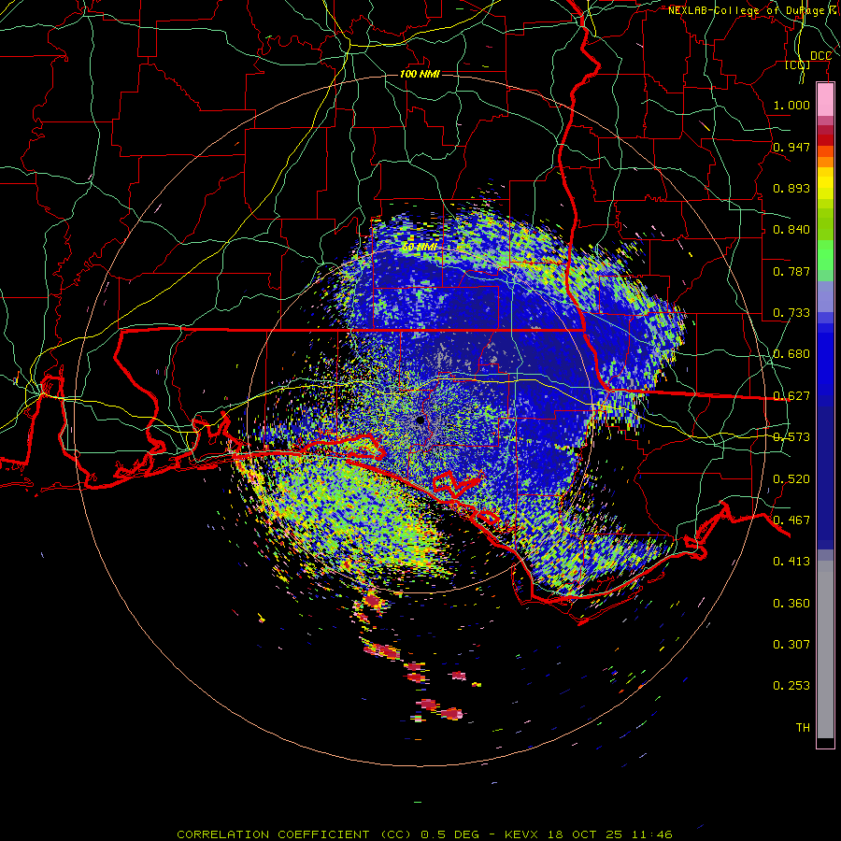
Task: Click the black radar site dot at center
Action: click(420, 420)
